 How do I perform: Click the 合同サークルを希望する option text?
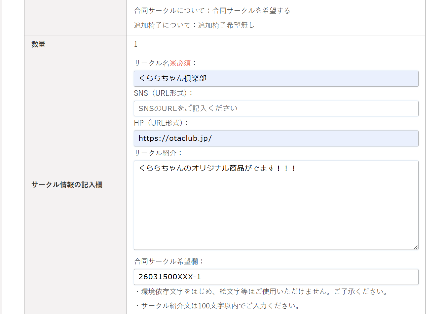tap(251, 11)
